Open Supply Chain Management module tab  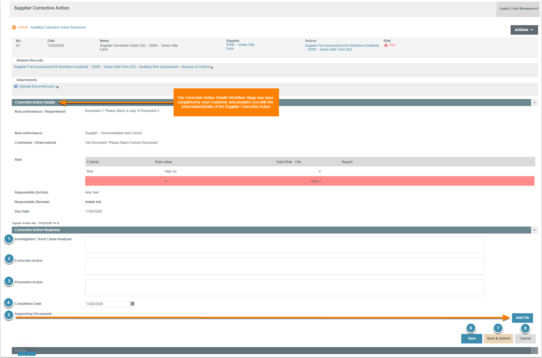coord(518,8)
